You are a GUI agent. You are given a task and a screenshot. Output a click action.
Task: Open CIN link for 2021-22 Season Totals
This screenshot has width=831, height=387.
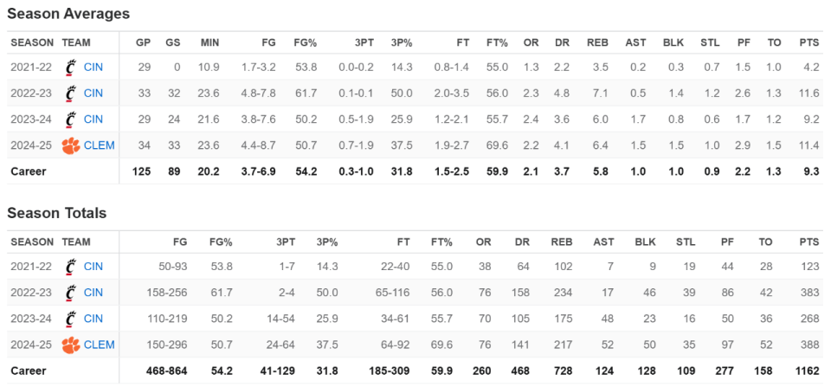[x=93, y=266]
